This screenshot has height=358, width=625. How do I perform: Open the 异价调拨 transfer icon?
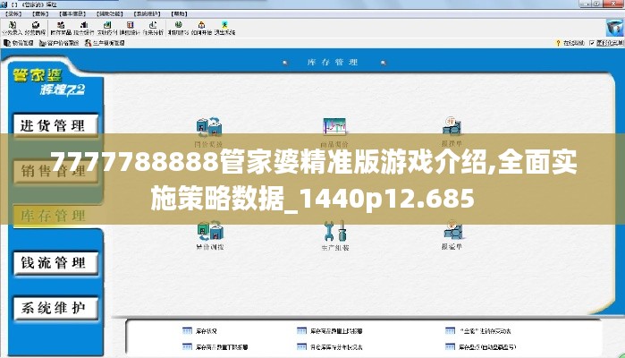(x=209, y=235)
